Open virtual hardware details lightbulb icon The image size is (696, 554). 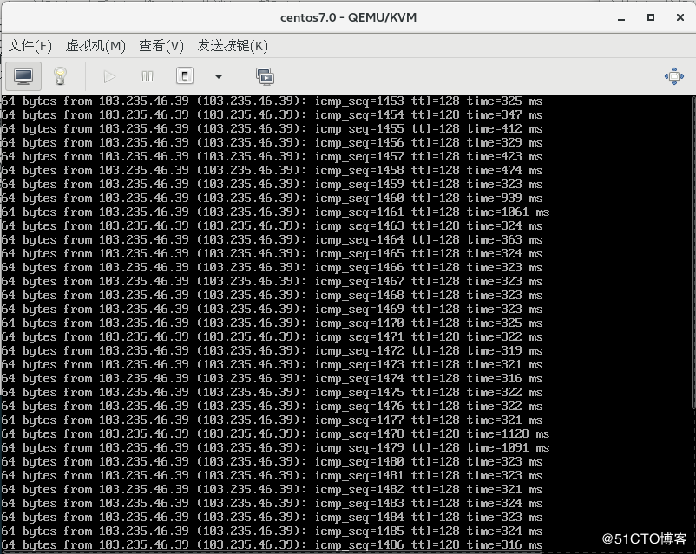point(60,76)
